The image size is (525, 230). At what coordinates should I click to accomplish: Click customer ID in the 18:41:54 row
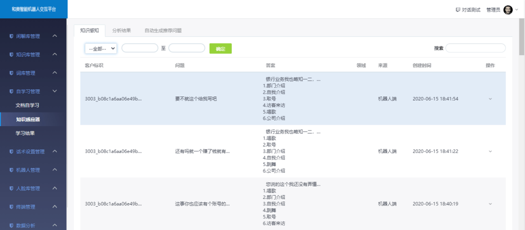(x=113, y=99)
